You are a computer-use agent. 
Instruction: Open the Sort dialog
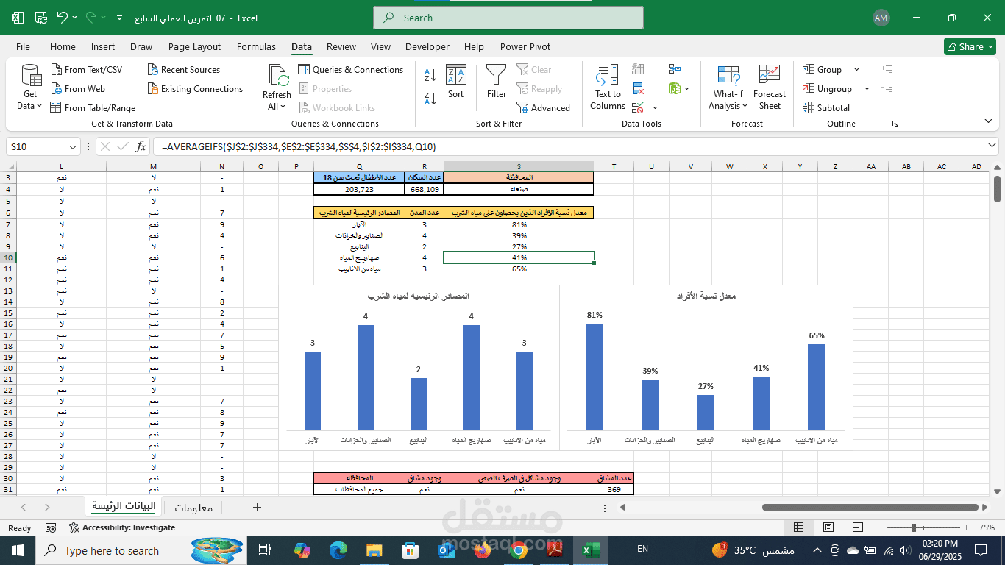point(456,82)
